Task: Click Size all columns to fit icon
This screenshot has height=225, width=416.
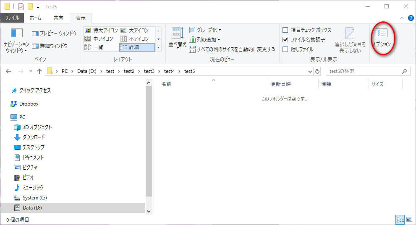Action: tap(232, 49)
